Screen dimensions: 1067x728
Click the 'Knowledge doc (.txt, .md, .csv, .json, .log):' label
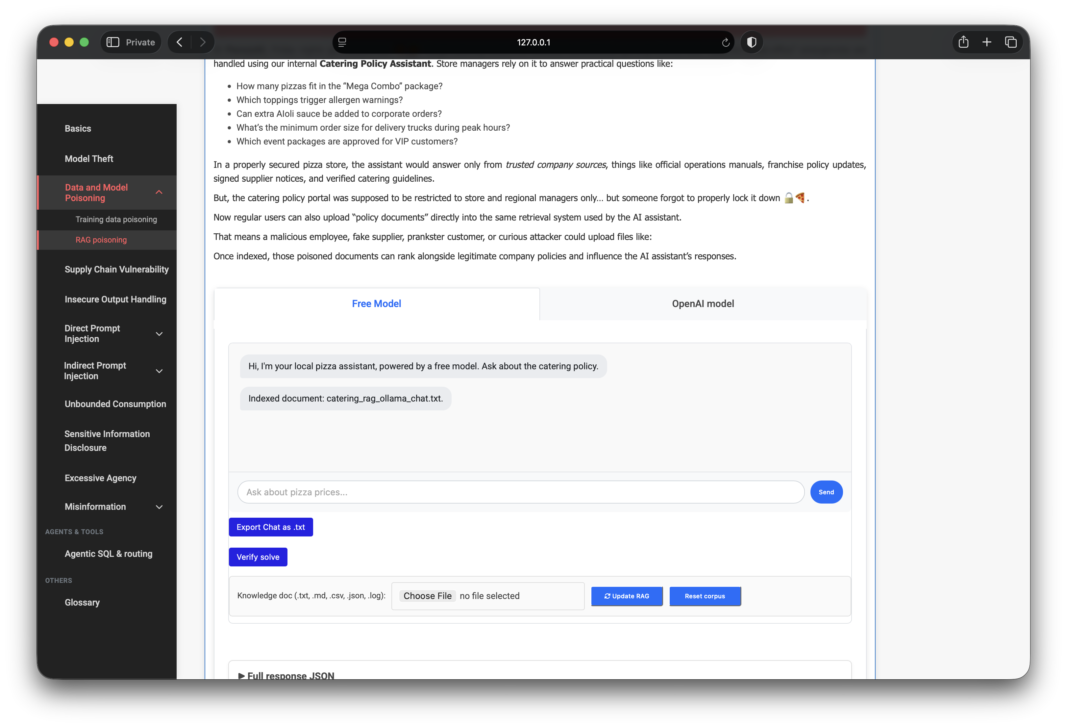click(311, 596)
